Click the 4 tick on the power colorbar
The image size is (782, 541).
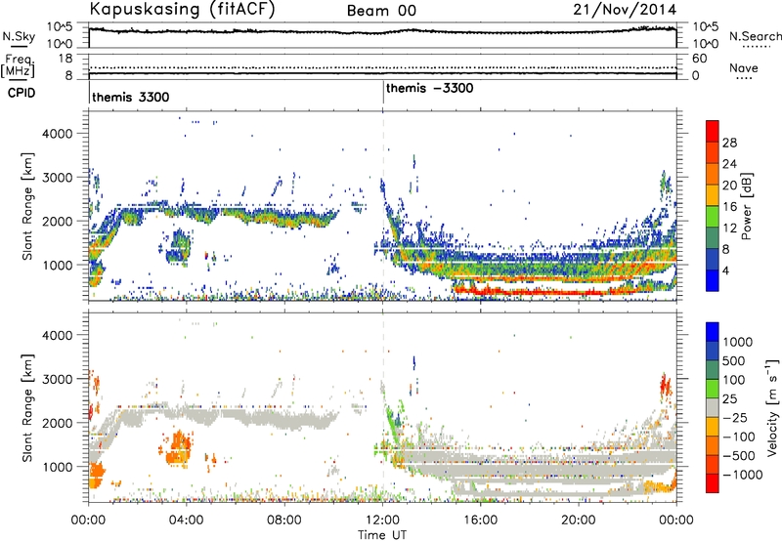(725, 271)
